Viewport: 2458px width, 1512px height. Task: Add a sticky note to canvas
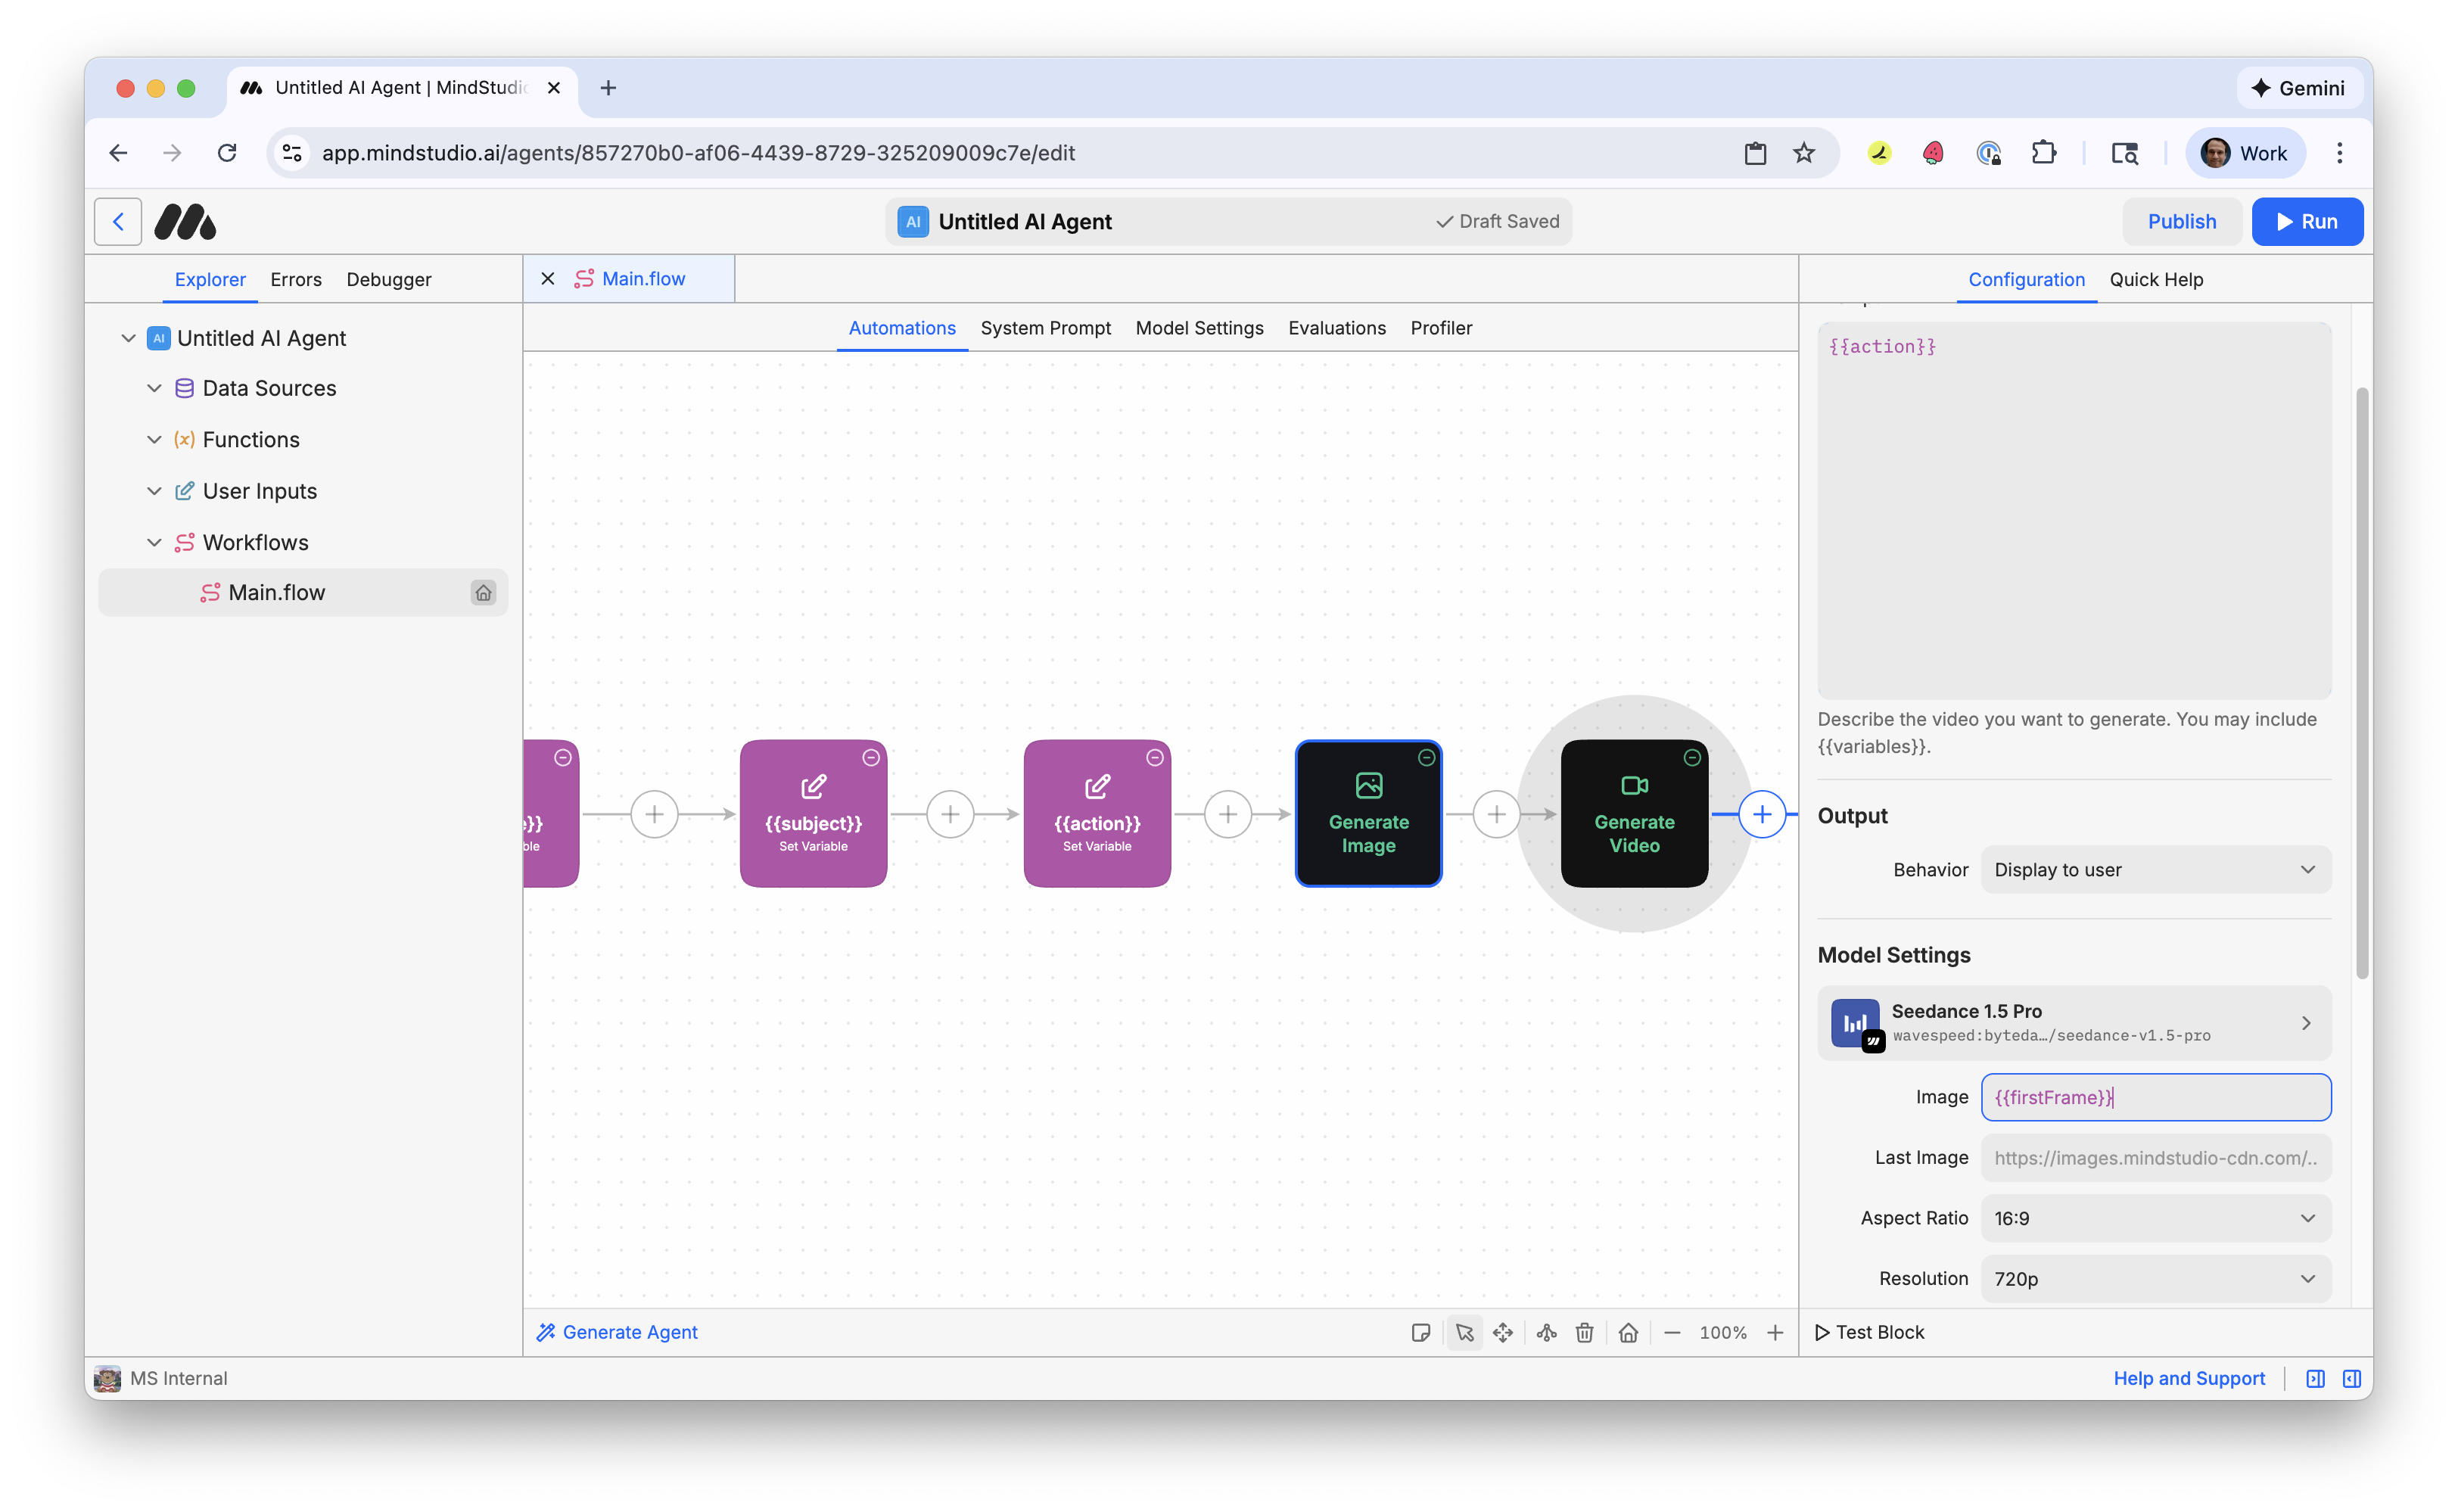[1420, 1332]
